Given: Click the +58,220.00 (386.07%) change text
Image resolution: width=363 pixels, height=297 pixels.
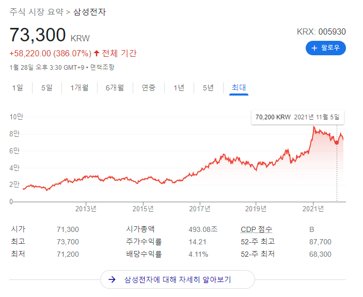Looking at the screenshot, I should [x=51, y=54].
